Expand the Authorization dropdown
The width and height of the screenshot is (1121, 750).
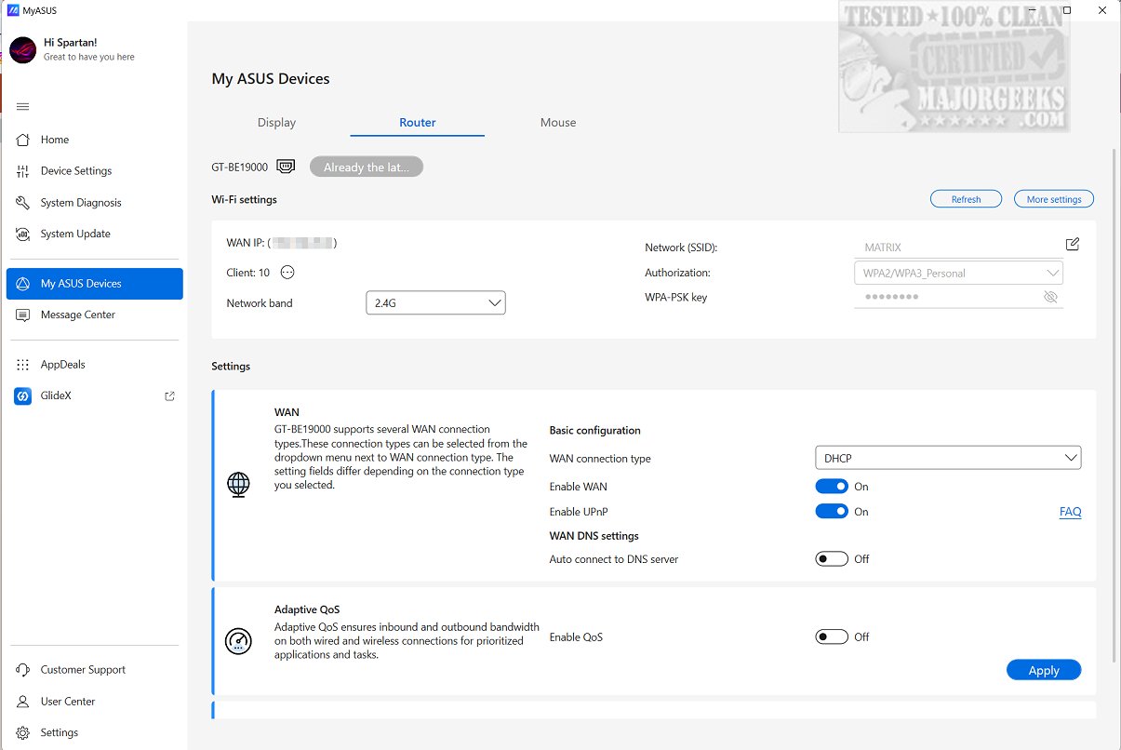click(958, 274)
